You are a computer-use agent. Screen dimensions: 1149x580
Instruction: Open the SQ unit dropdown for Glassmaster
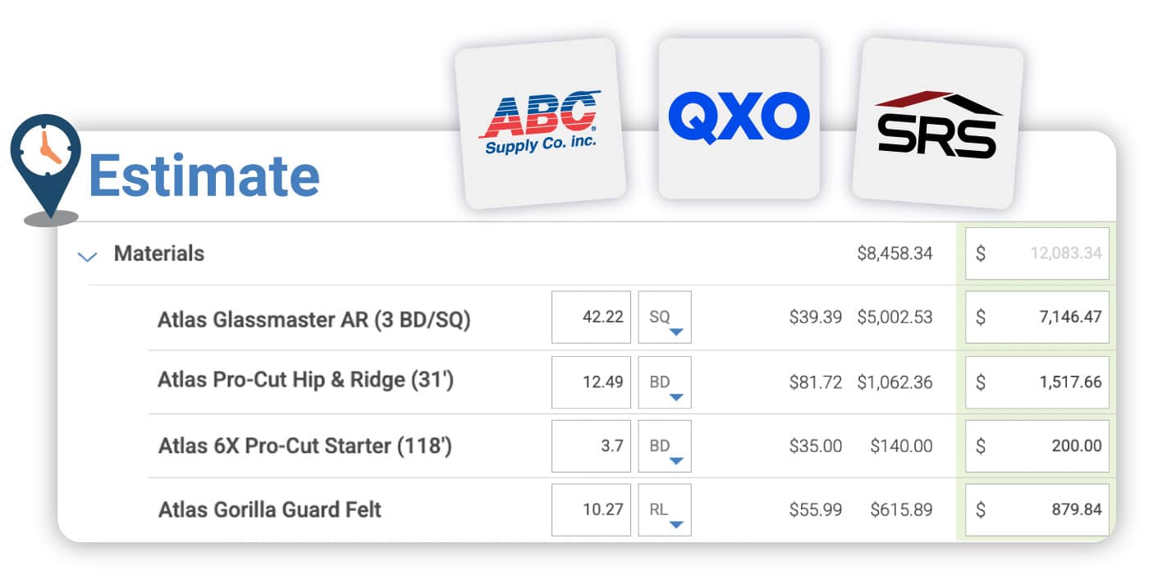tap(665, 317)
